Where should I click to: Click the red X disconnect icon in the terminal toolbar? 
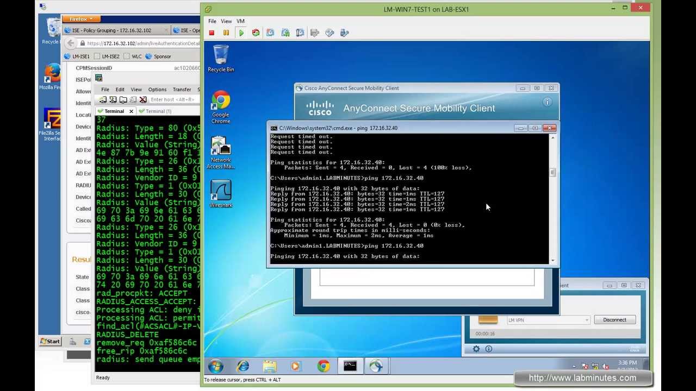coord(143,100)
